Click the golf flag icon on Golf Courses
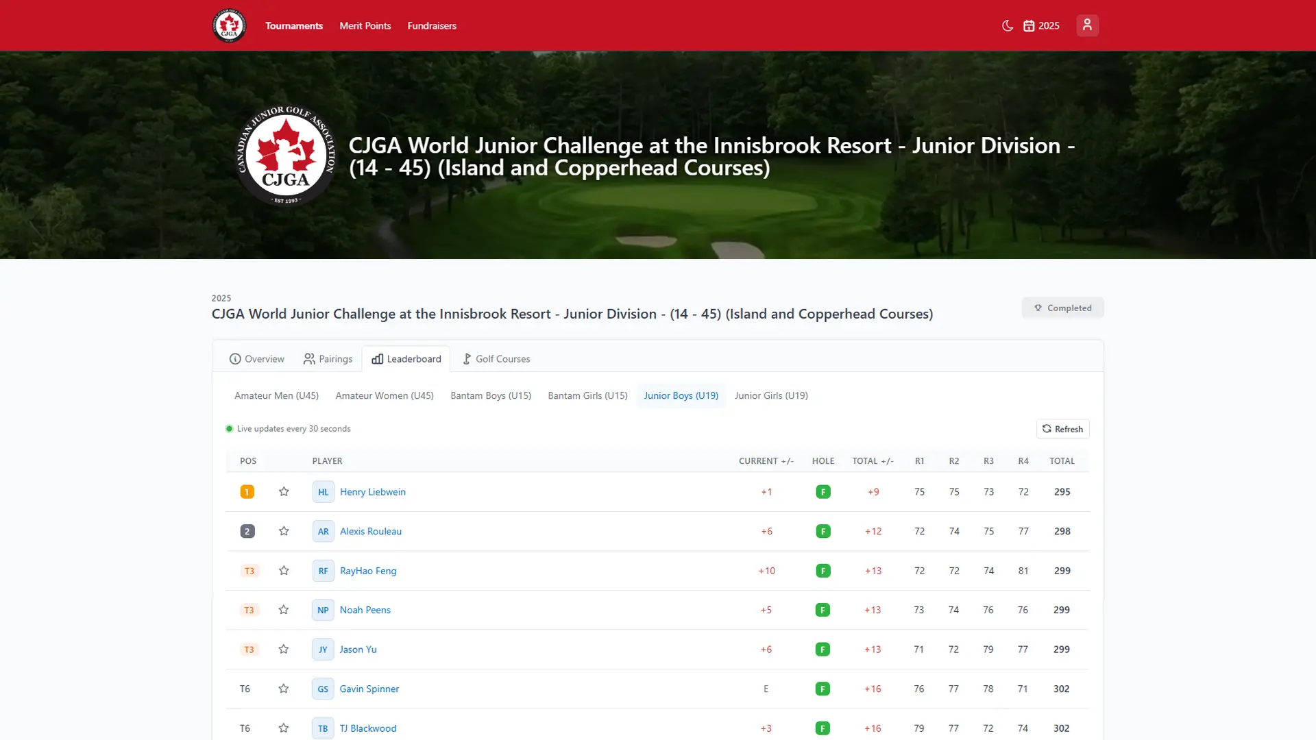This screenshot has width=1316, height=740. coord(467,358)
